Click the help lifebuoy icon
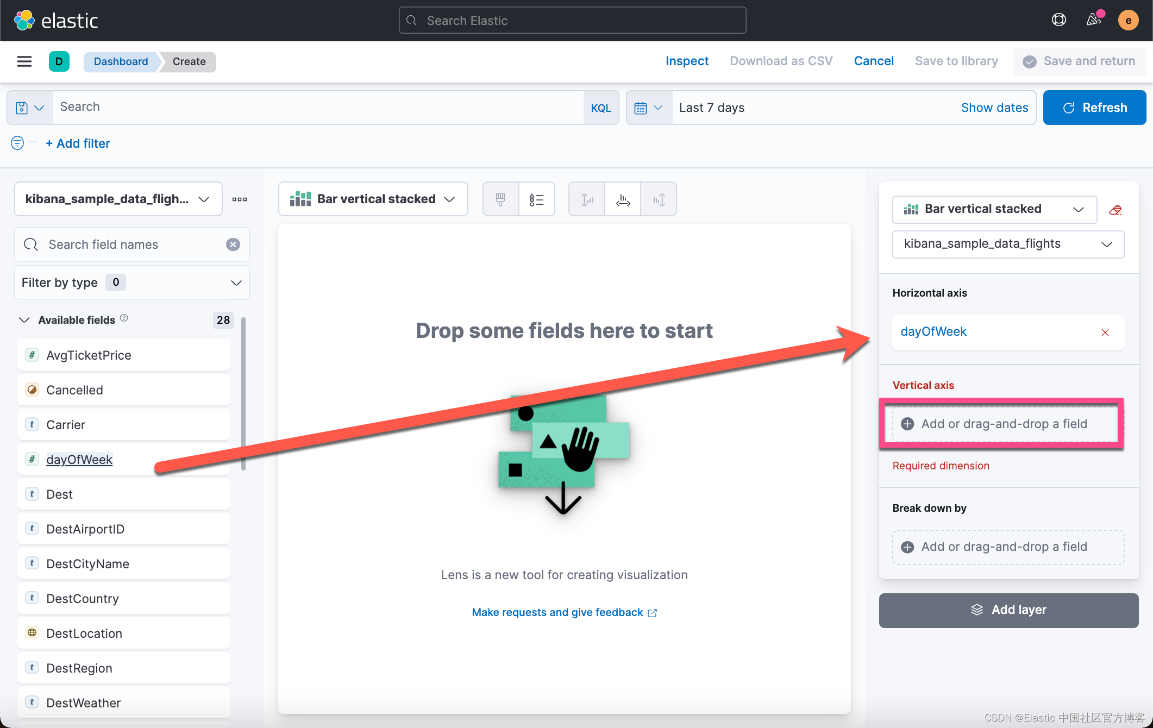The height and width of the screenshot is (728, 1153). coord(1058,20)
